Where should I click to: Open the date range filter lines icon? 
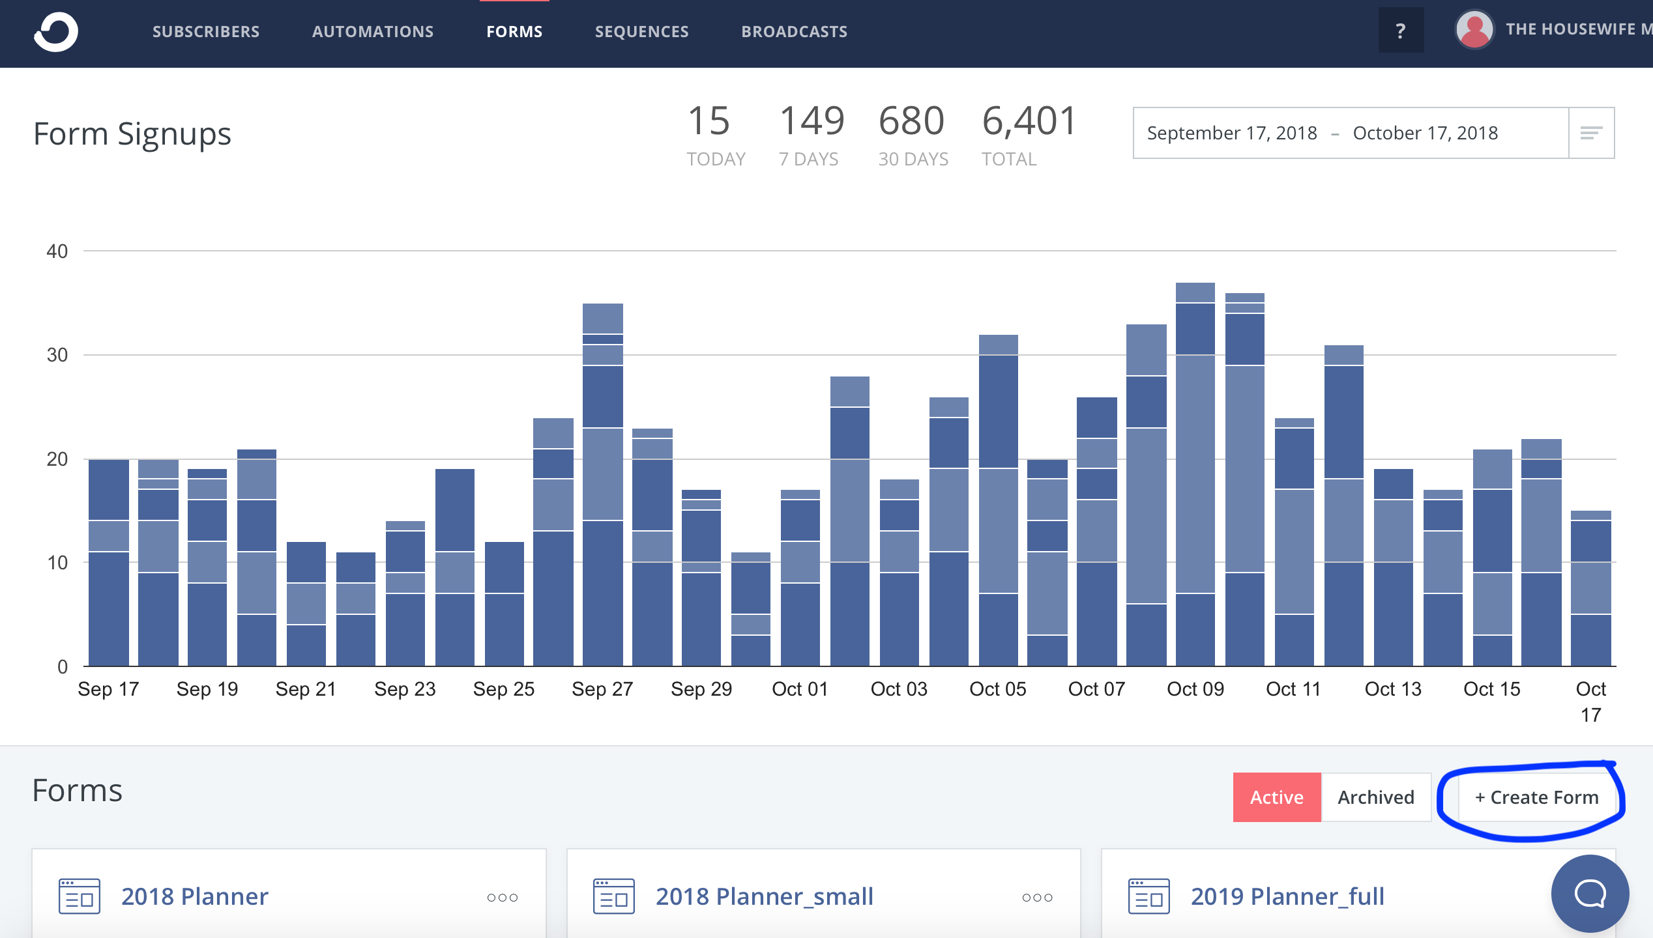1591,133
